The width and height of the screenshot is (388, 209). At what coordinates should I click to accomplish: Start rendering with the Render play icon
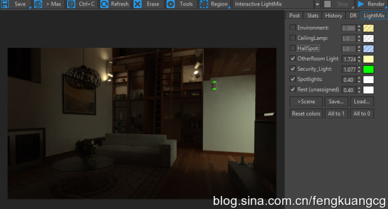point(361,4)
